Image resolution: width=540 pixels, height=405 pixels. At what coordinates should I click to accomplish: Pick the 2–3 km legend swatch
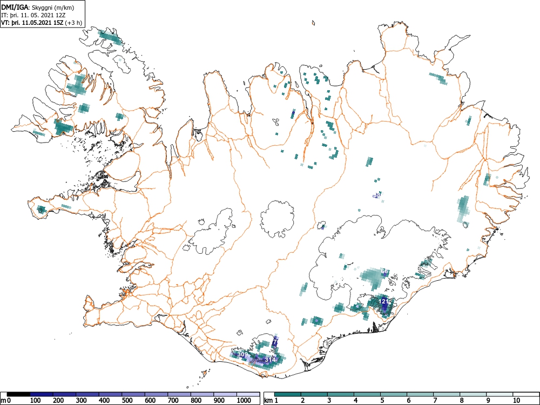coord(314,394)
